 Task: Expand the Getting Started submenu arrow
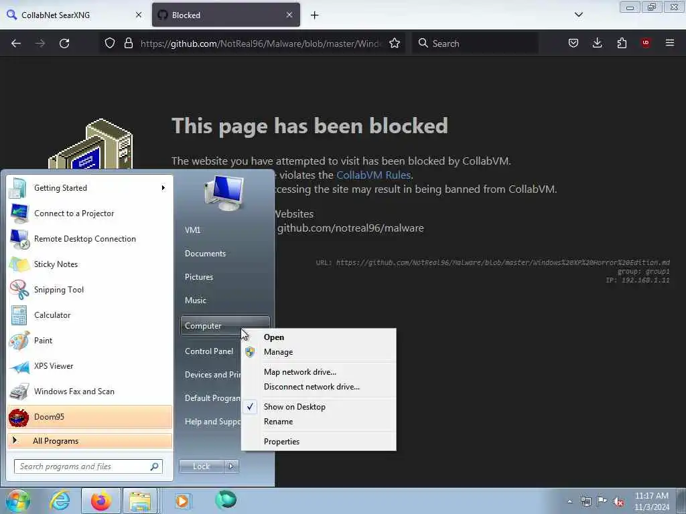(x=163, y=188)
